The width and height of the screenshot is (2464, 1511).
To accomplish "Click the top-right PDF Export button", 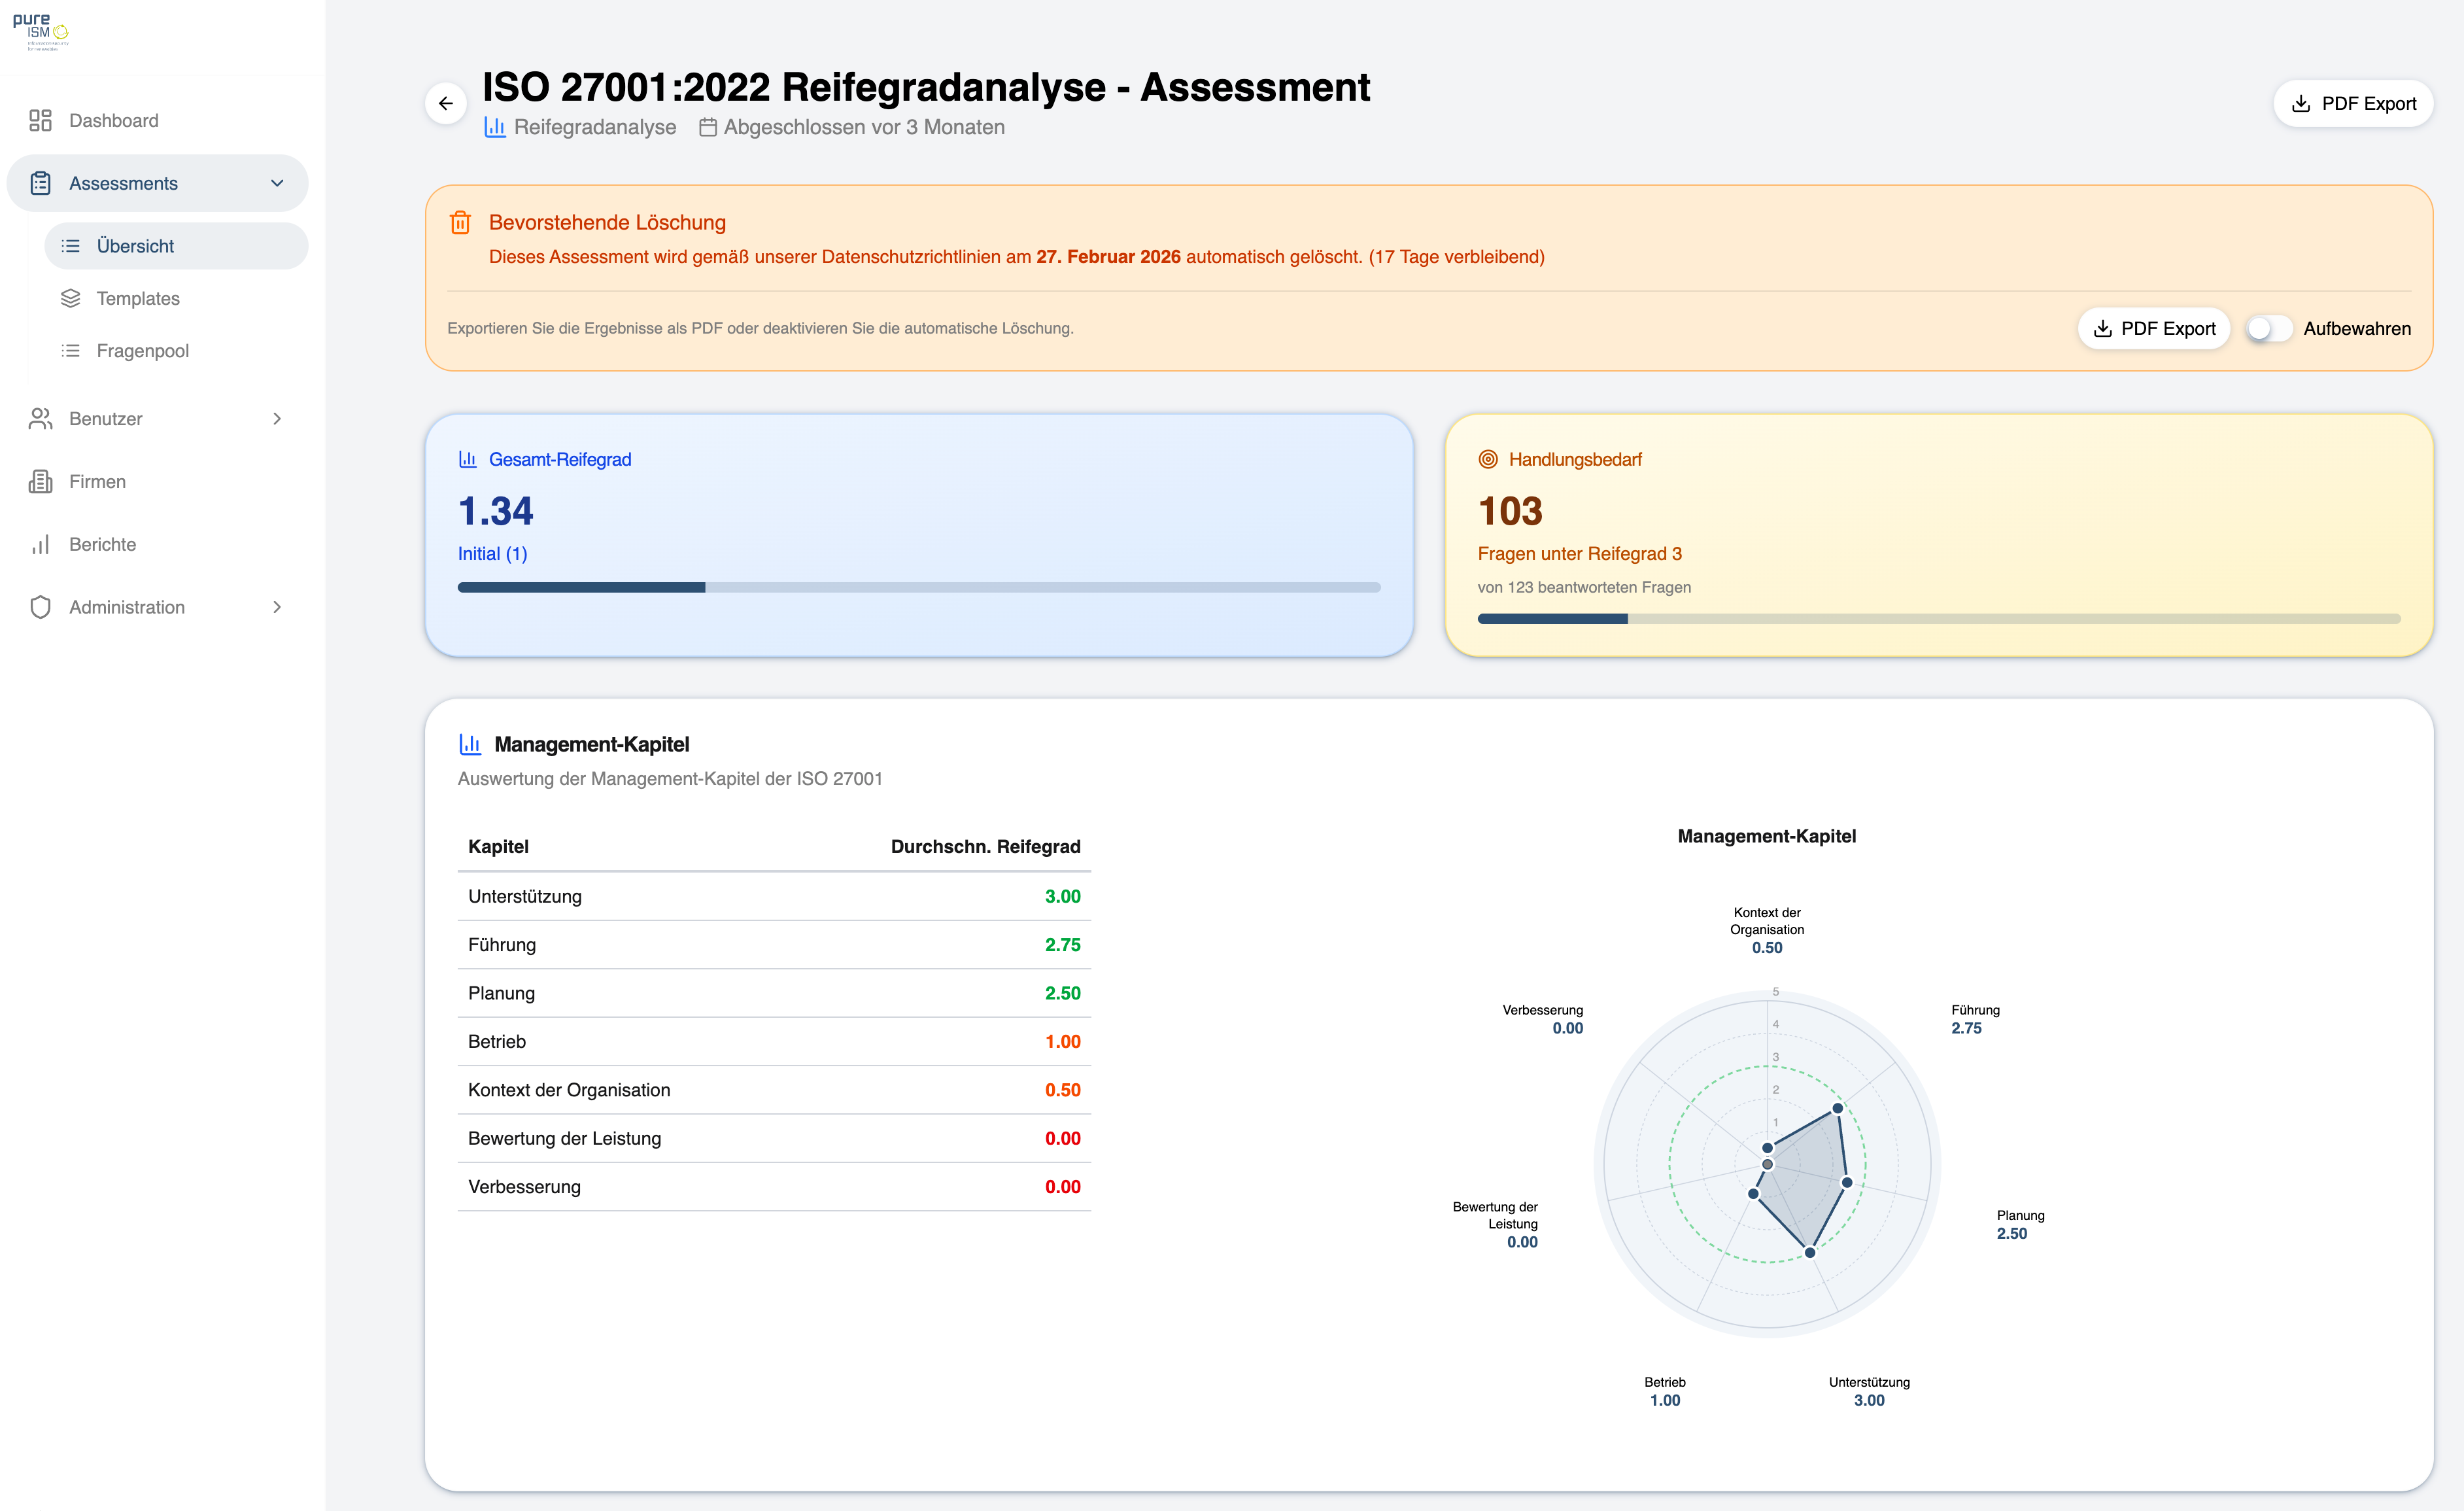I will (x=2352, y=103).
